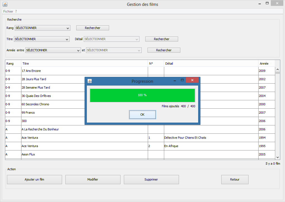
Task: Click Rechercher next to the Rang dropdown
Action: click(92, 28)
